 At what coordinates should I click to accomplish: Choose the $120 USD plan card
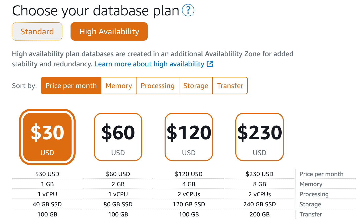point(189,137)
